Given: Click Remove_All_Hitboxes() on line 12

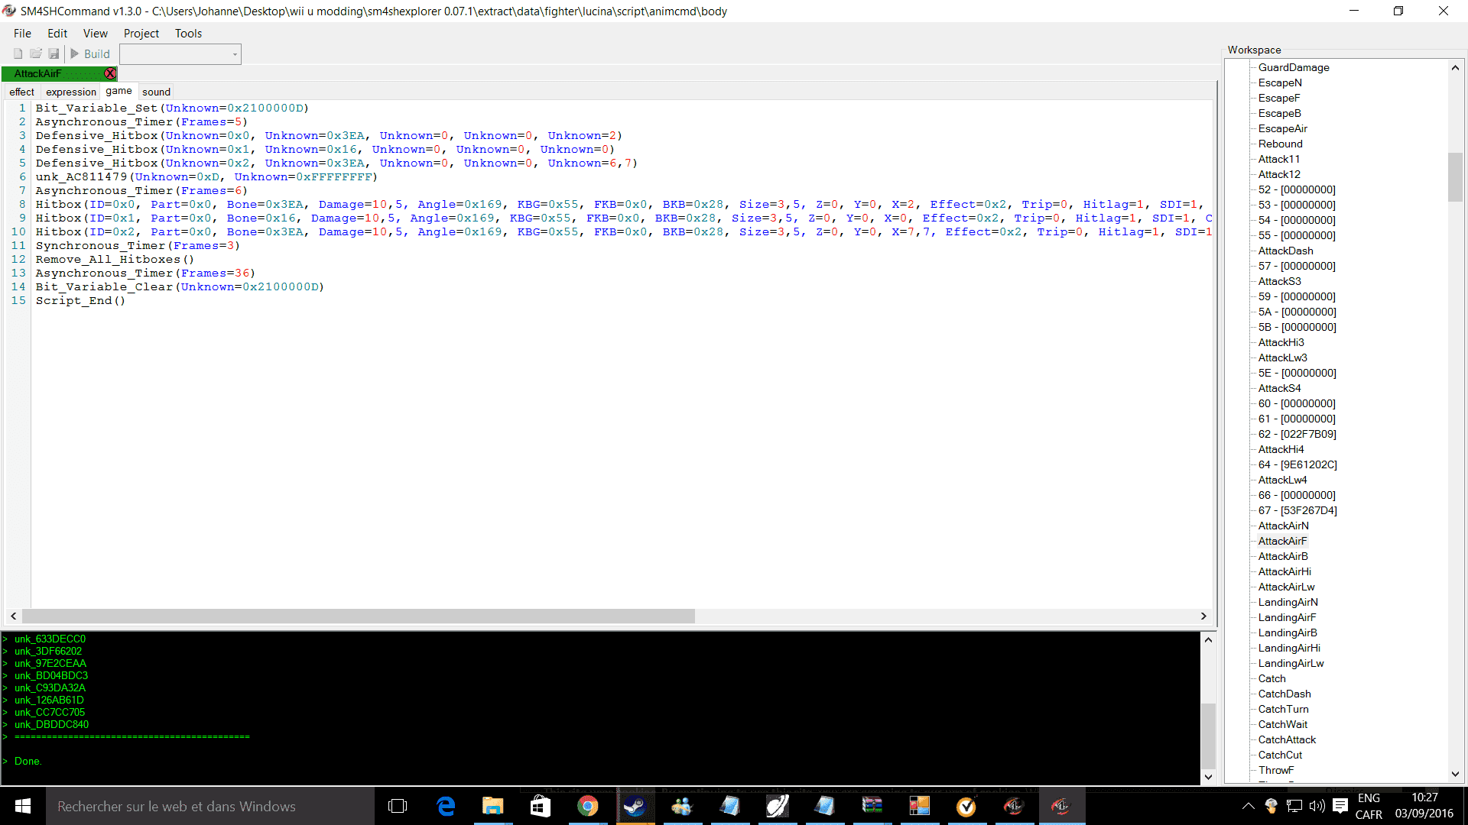Looking at the screenshot, I should pyautogui.click(x=115, y=259).
